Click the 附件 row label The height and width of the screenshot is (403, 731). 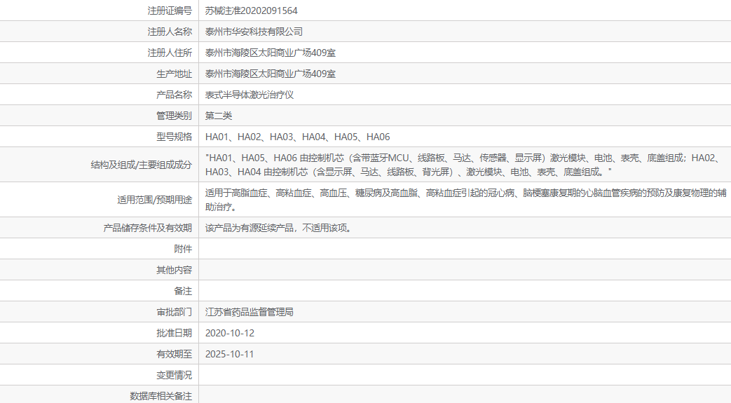183,249
